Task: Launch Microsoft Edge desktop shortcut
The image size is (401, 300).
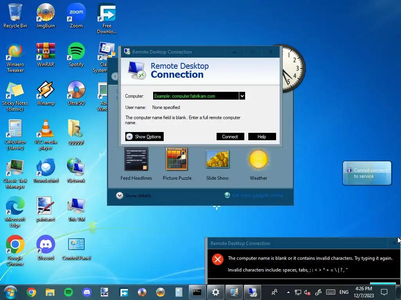Action: (15, 212)
